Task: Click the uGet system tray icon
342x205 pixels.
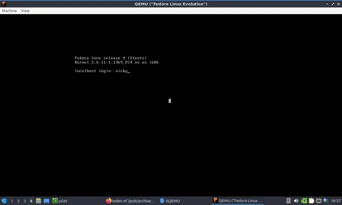Action: [x=304, y=201]
